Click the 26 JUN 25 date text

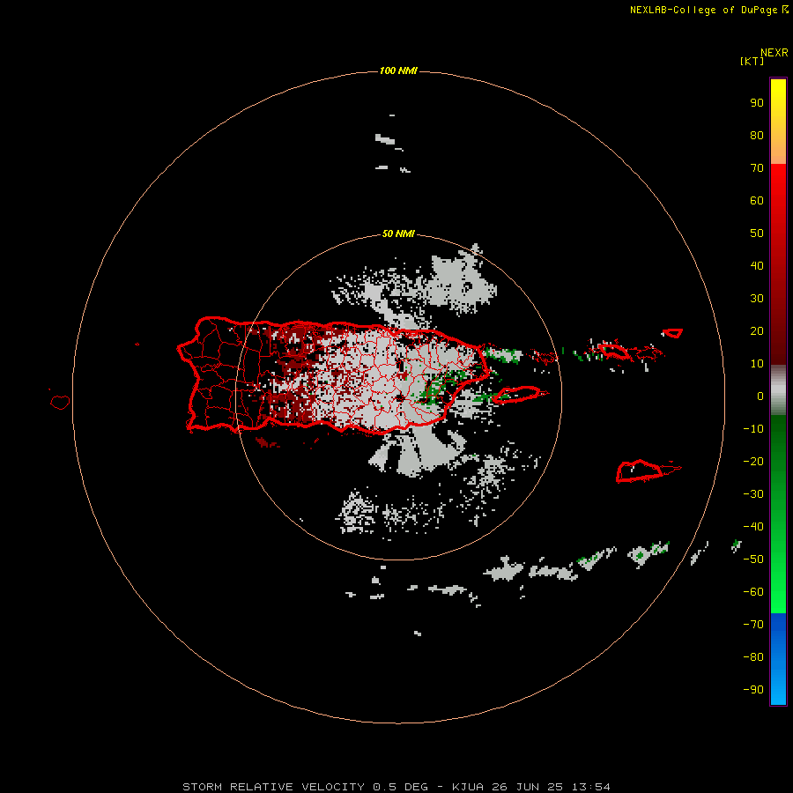tap(528, 787)
